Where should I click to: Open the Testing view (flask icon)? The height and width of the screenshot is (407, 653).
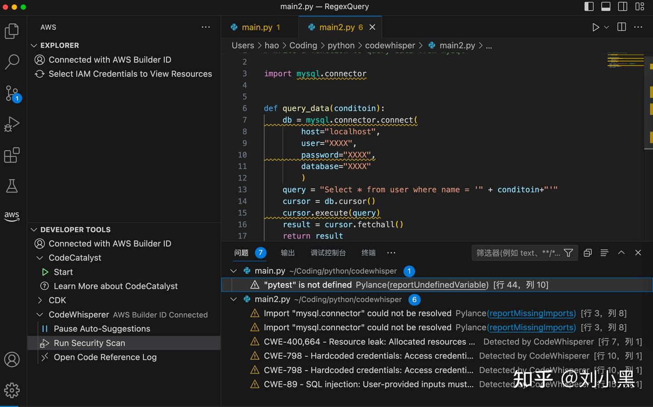pyautogui.click(x=12, y=186)
